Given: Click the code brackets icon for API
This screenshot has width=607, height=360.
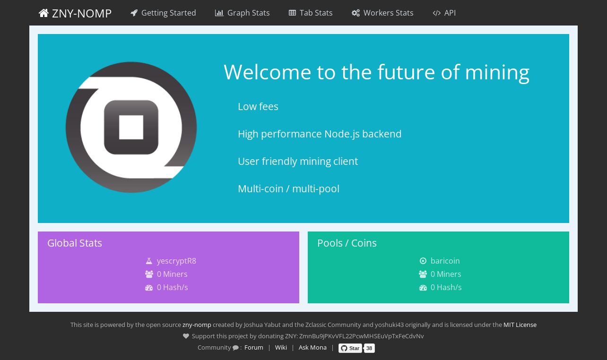Looking at the screenshot, I should pyautogui.click(x=437, y=13).
